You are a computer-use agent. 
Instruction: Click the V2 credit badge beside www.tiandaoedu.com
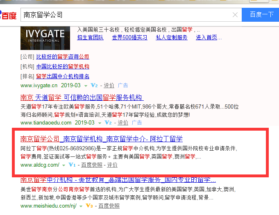click(x=108, y=122)
